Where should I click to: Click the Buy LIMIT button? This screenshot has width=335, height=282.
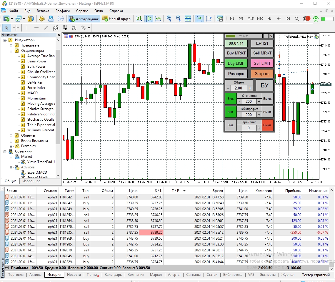pos(236,63)
